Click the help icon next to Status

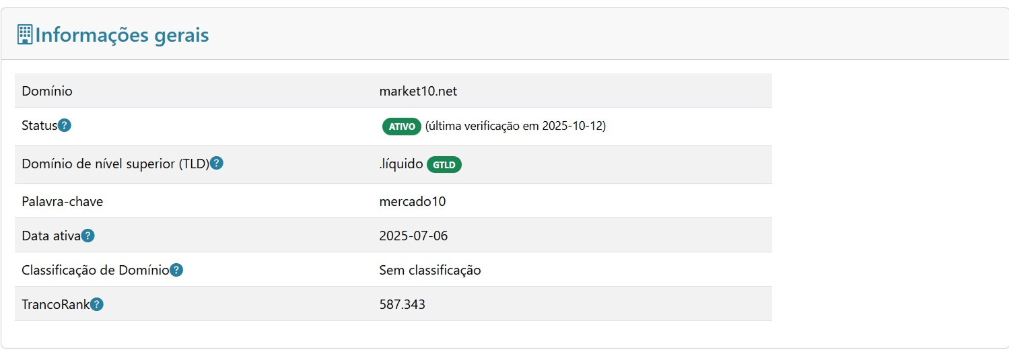tap(65, 126)
